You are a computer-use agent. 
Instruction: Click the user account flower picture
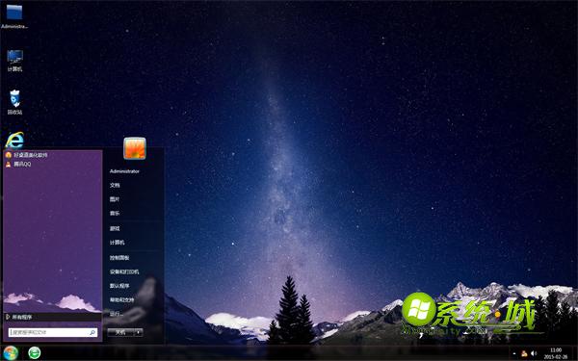135,148
